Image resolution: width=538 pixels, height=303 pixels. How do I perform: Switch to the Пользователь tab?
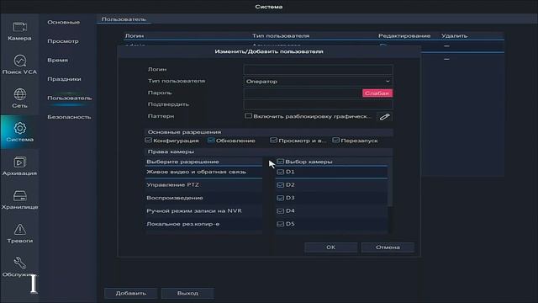(x=124, y=19)
